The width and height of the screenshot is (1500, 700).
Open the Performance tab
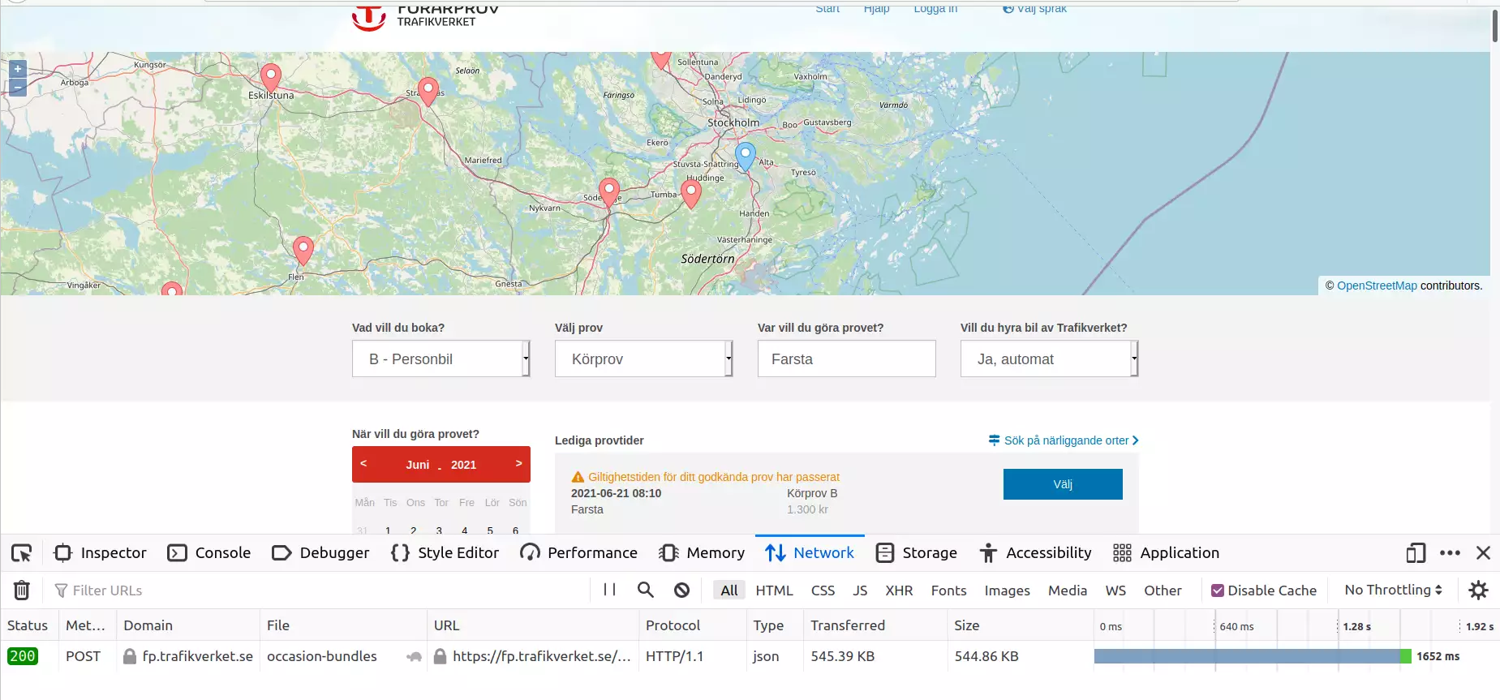578,553
